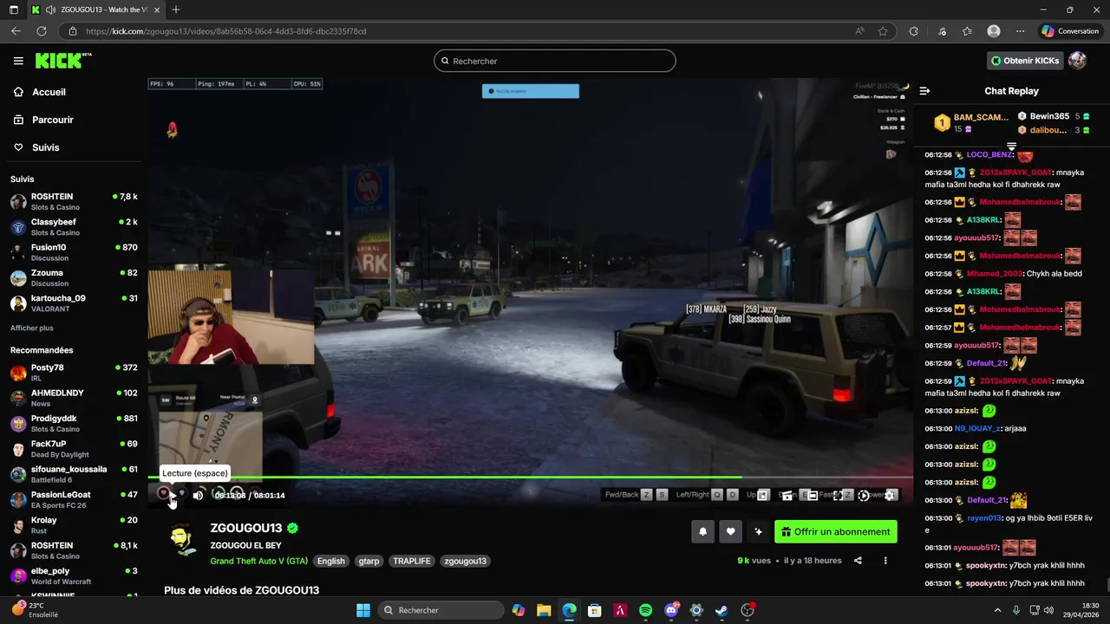Open Krolay Rust channel

click(x=74, y=525)
